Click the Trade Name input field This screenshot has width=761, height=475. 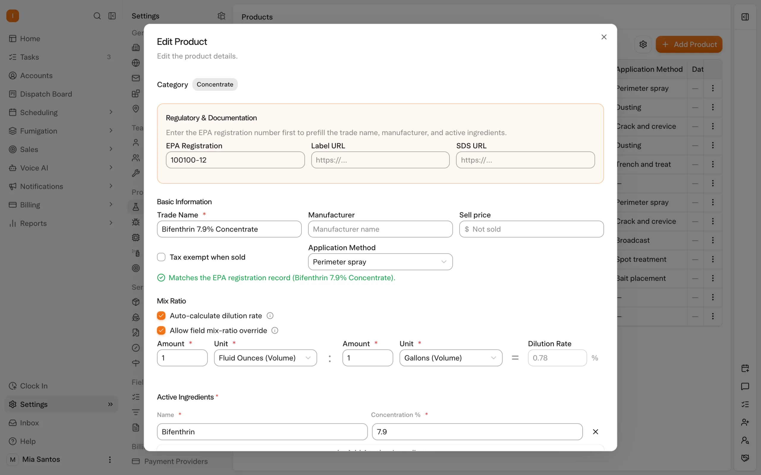coord(229,229)
